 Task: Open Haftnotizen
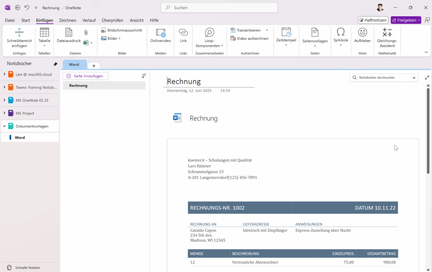[373, 20]
